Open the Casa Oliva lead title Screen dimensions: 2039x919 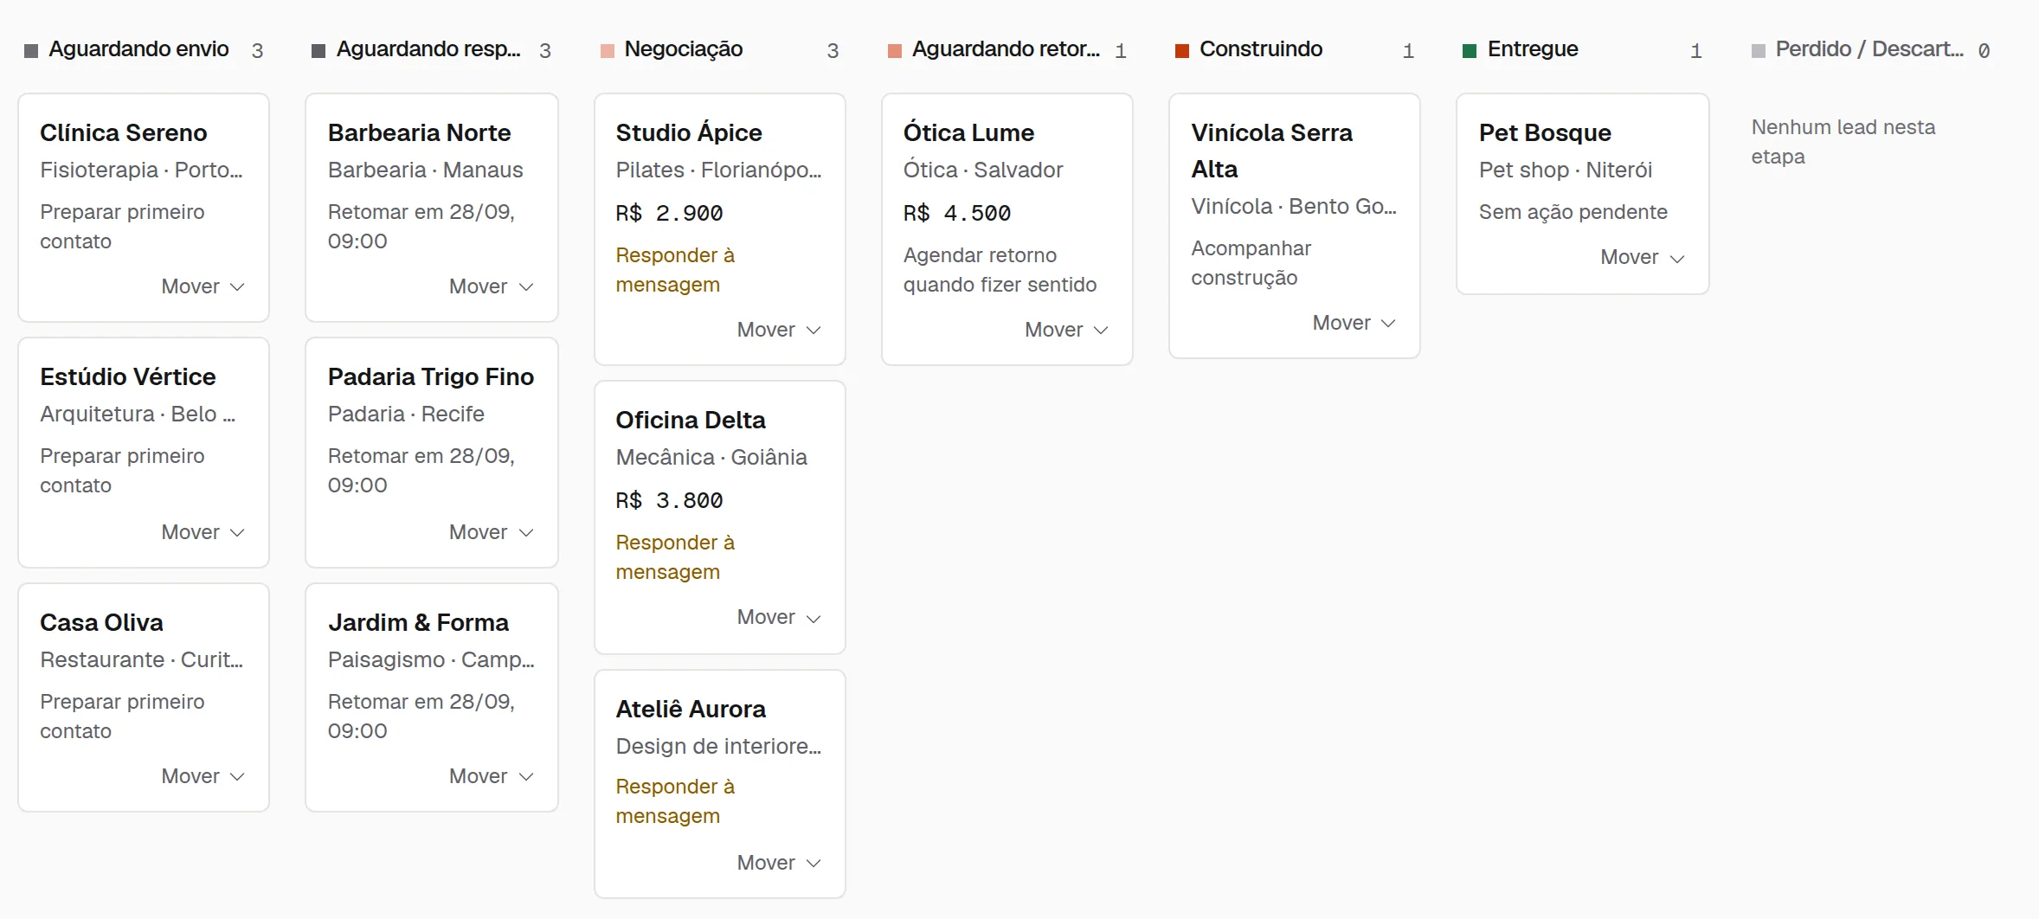pos(101,622)
